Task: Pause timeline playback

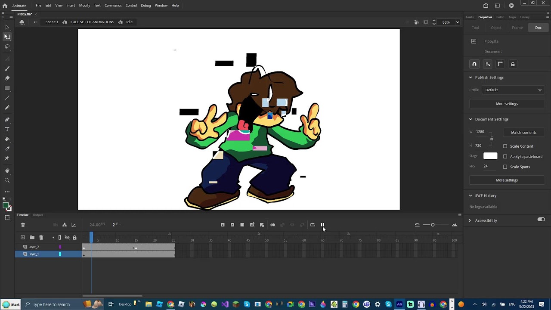Action: [x=322, y=225]
